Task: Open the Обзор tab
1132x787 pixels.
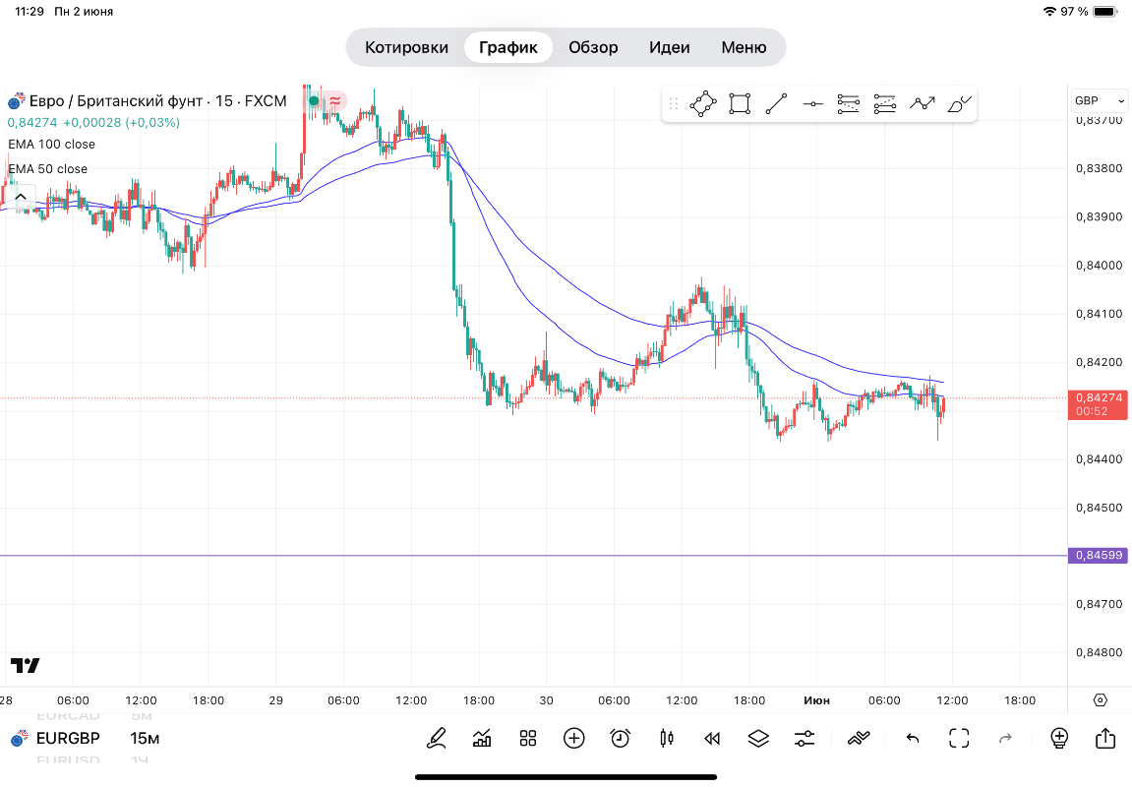Action: click(x=593, y=47)
